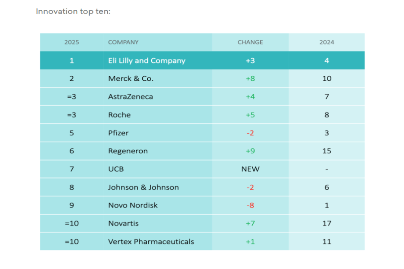Click Regeneron's 2024 rank of 15

pyautogui.click(x=326, y=151)
